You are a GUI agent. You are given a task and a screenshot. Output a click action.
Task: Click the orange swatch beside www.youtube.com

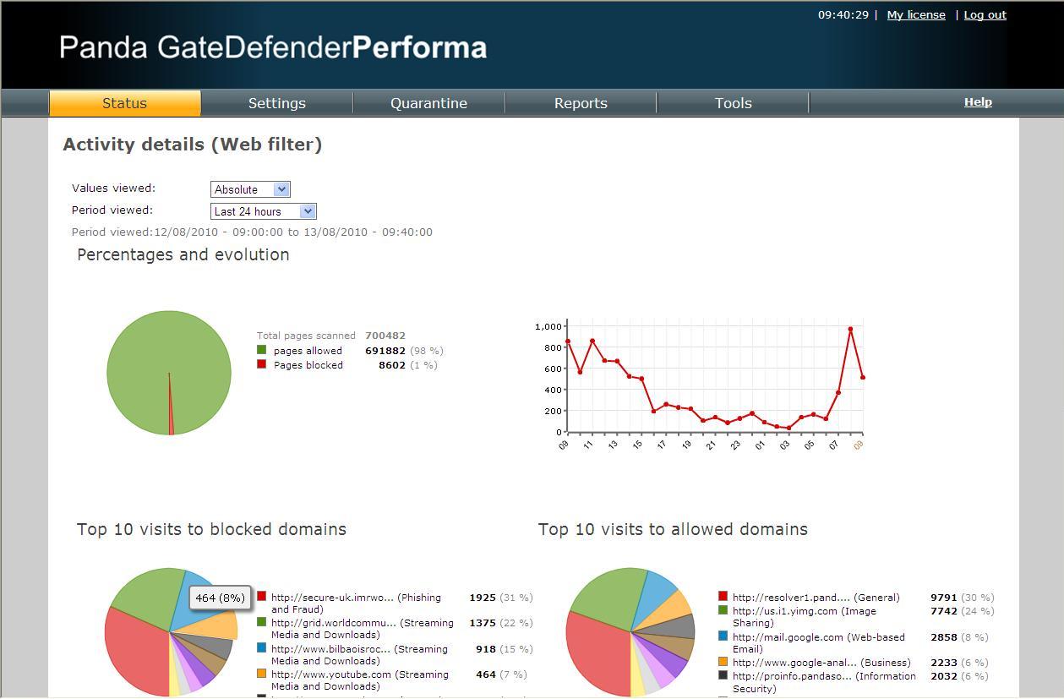click(x=262, y=674)
